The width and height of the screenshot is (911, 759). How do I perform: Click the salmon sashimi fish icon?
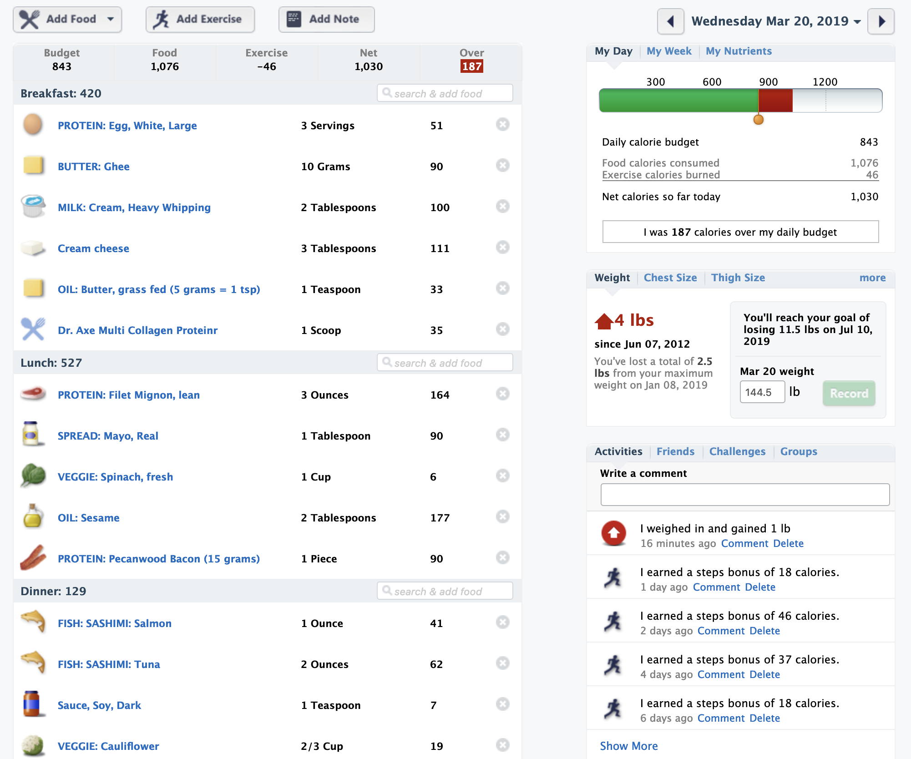point(34,622)
